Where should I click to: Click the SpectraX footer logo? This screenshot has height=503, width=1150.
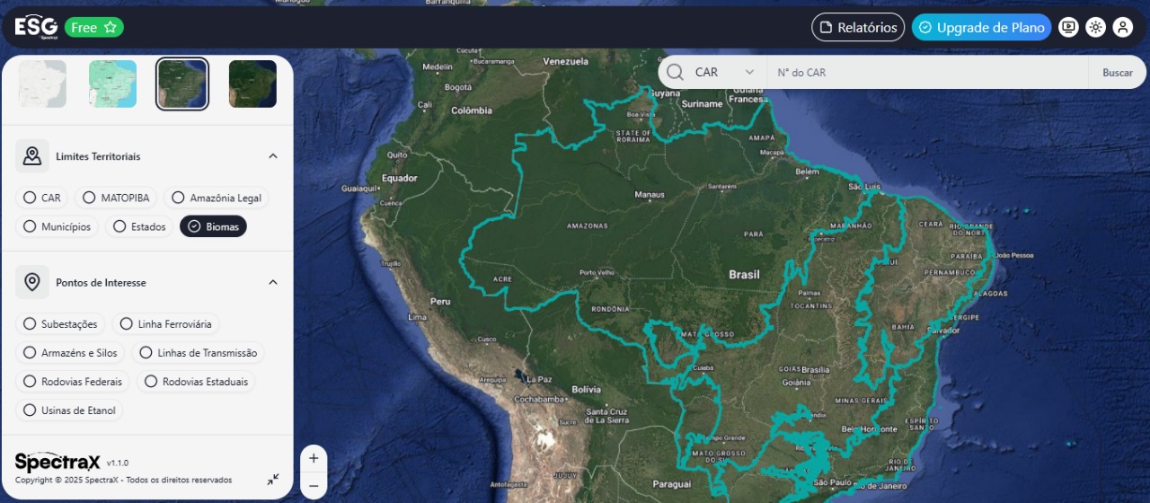tap(57, 463)
